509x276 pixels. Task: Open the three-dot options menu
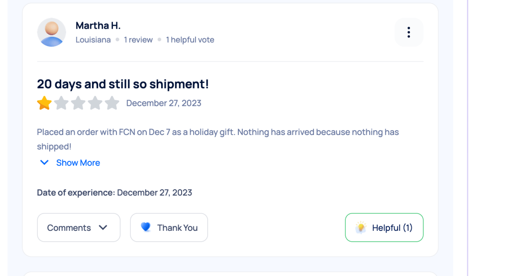(x=408, y=32)
